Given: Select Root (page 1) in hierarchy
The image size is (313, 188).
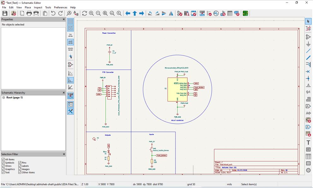Looking at the screenshot, I should (14, 97).
